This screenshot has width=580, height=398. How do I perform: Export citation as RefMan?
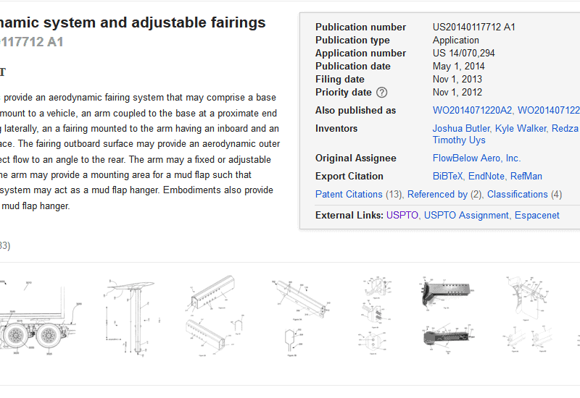[526, 176]
